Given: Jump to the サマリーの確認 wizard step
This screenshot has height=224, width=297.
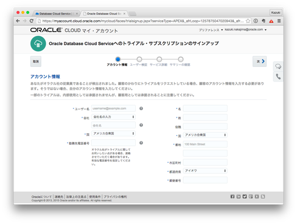Looking at the screenshot, I should (180, 61).
